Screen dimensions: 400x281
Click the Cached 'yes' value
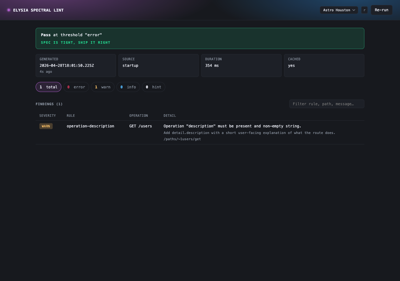click(292, 66)
